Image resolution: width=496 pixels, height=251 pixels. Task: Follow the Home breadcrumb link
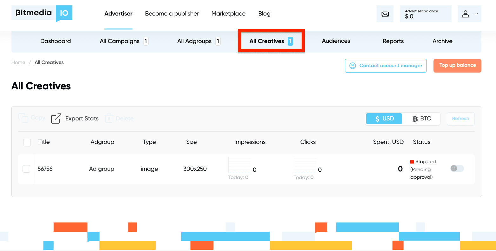[x=18, y=62]
